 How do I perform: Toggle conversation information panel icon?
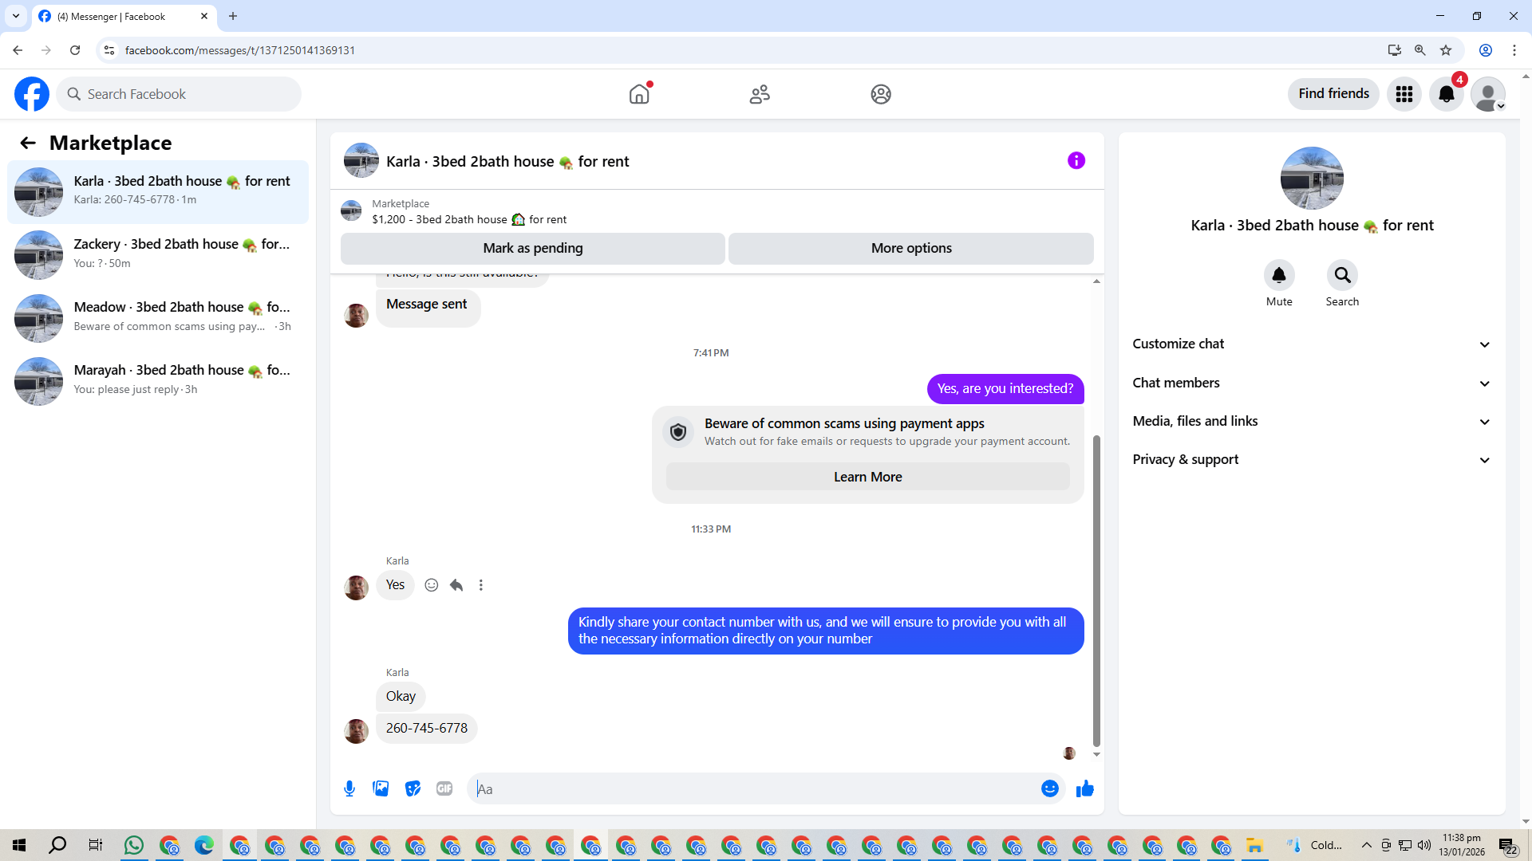pyautogui.click(x=1076, y=161)
